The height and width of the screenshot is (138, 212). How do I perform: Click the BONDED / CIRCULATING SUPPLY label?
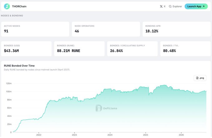[128, 46]
